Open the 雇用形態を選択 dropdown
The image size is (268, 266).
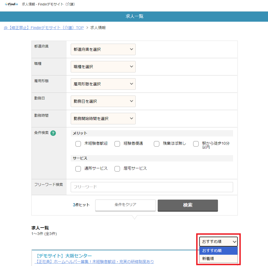tap(103, 84)
